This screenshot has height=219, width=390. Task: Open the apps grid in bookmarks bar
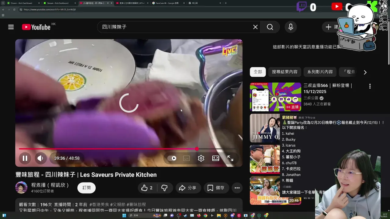point(3,15)
